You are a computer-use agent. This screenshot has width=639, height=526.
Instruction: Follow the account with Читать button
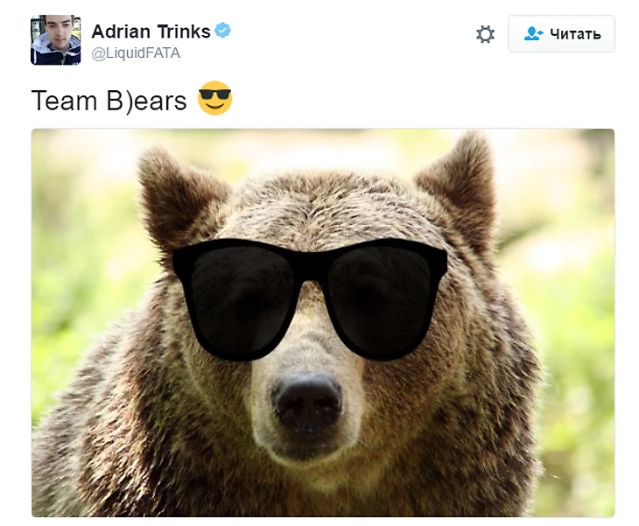click(561, 34)
